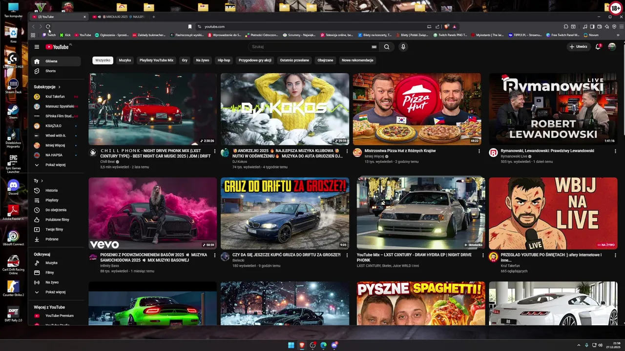625x351 pixels.
Task: Click the browser back arrow
Action: point(33,26)
